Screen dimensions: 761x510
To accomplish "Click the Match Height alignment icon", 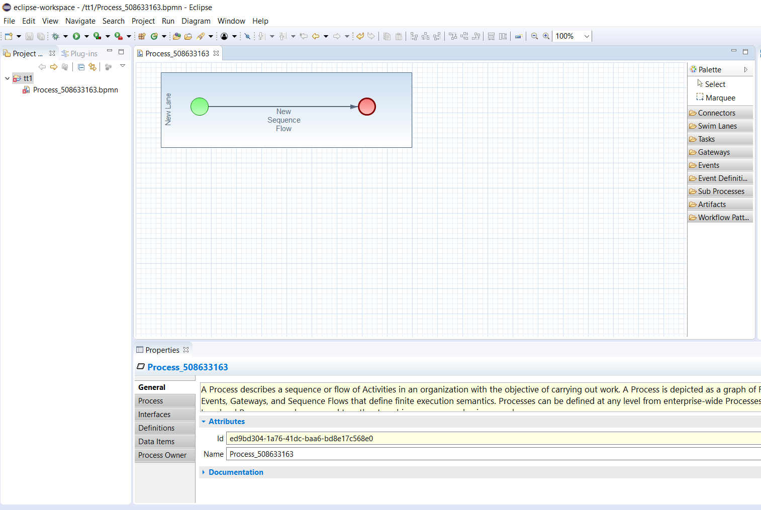I will 503,36.
